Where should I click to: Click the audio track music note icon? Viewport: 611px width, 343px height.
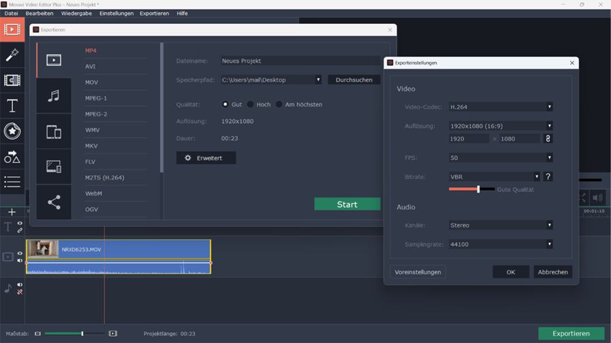tap(7, 288)
